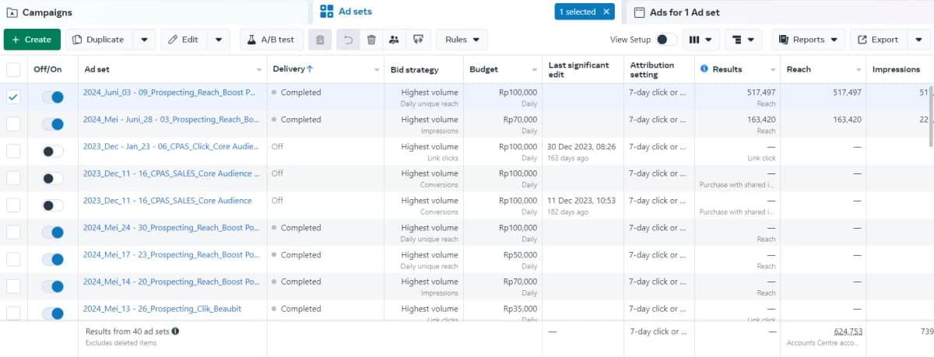Click the 163,420 Results value

click(x=760, y=119)
